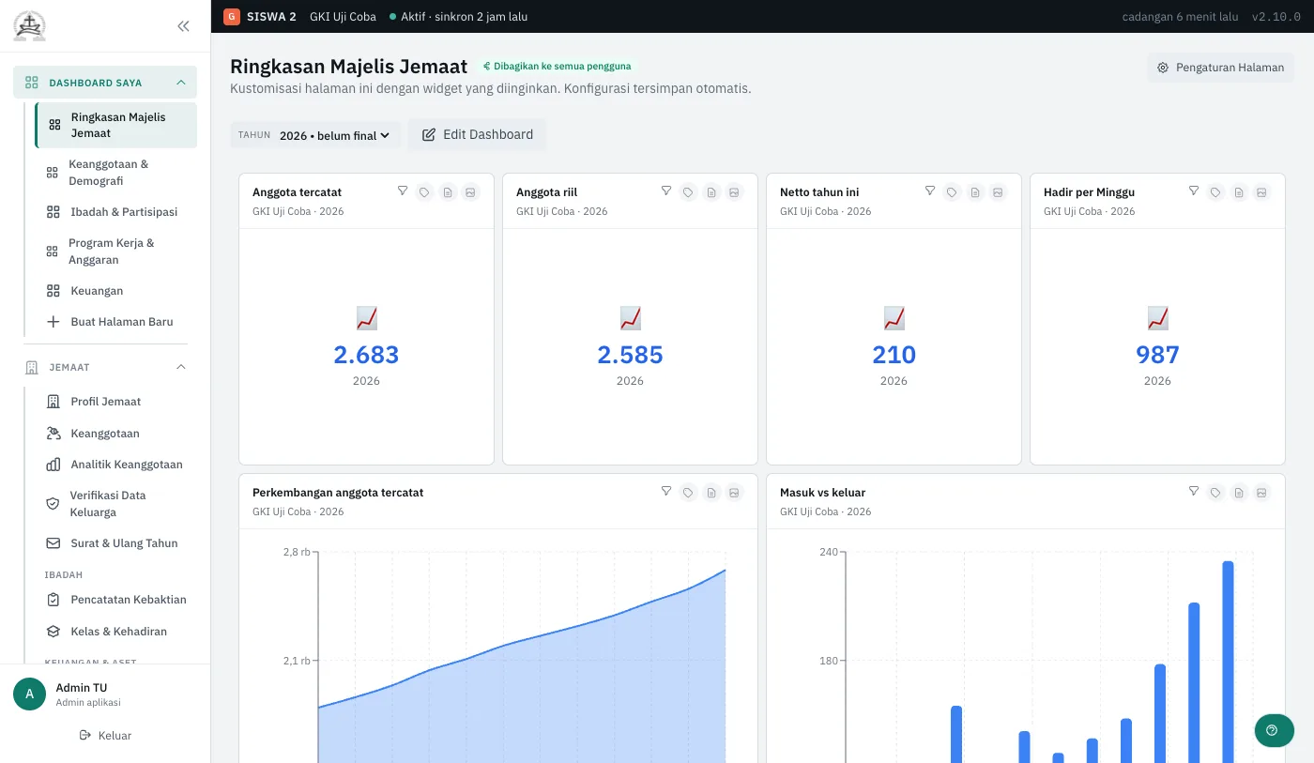The width and height of the screenshot is (1314, 763).
Task: Click the tallest bar in Masuk vs keluar chart
Action: (x=1228, y=662)
